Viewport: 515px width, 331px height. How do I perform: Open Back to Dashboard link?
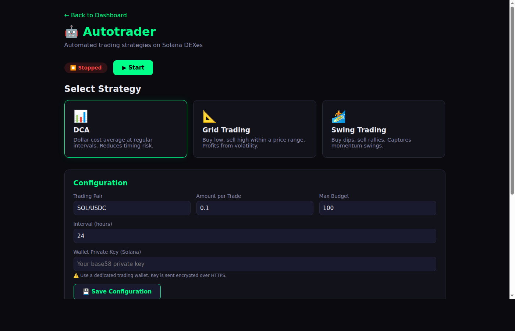[x=95, y=15]
